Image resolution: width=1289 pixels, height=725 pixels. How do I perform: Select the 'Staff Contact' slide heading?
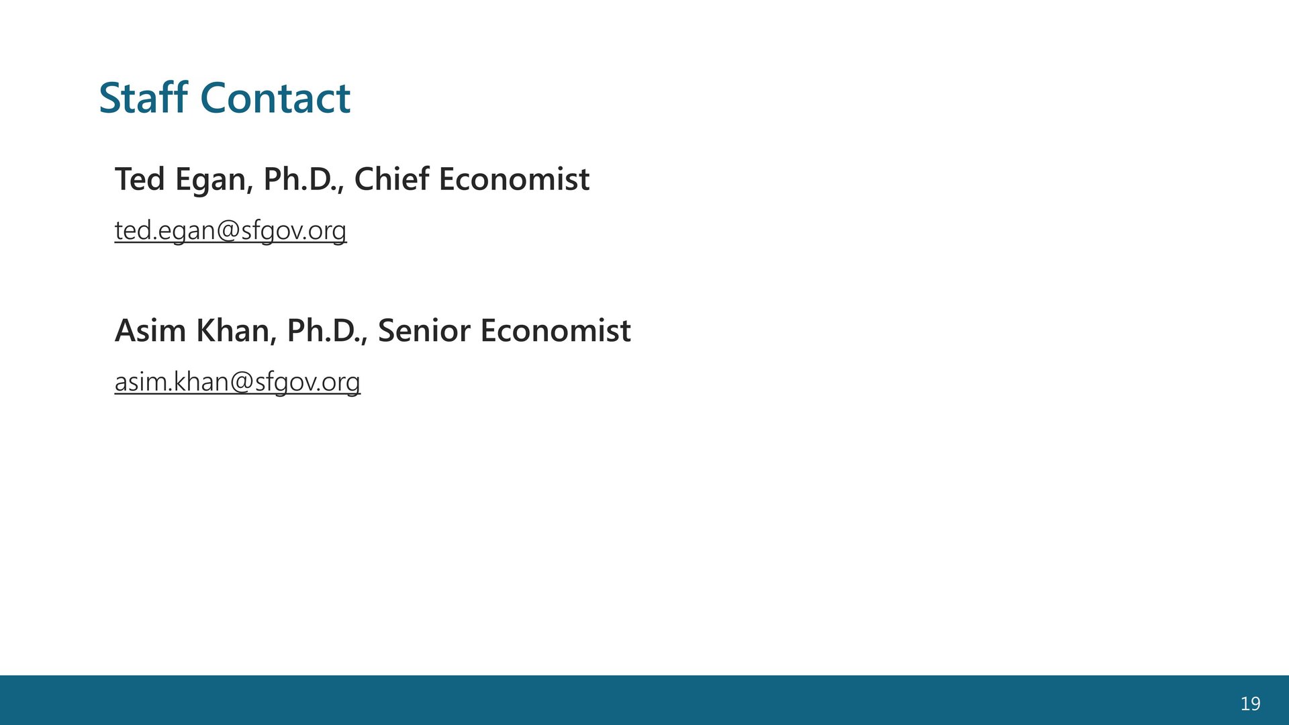[224, 97]
